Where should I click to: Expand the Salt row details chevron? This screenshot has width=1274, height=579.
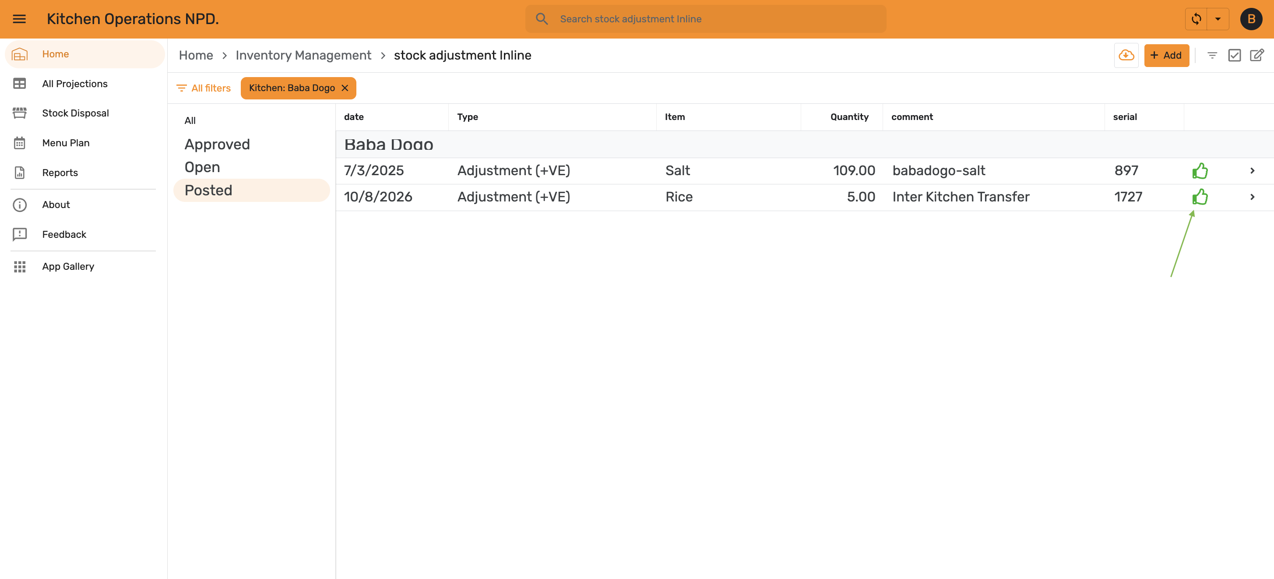tap(1252, 171)
